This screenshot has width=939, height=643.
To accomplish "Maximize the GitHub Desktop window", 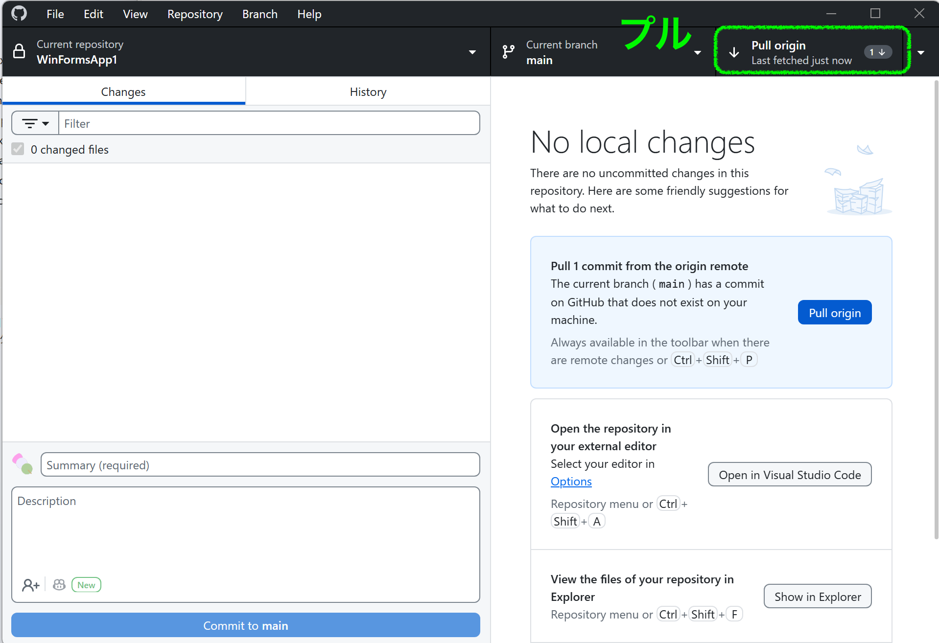I will (x=875, y=14).
